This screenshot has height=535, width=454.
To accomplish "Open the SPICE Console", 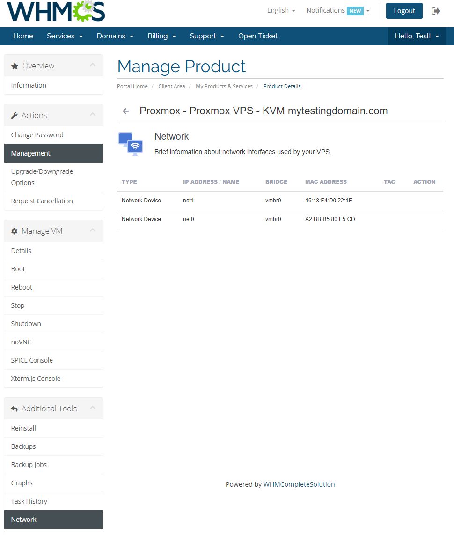I will click(53, 360).
